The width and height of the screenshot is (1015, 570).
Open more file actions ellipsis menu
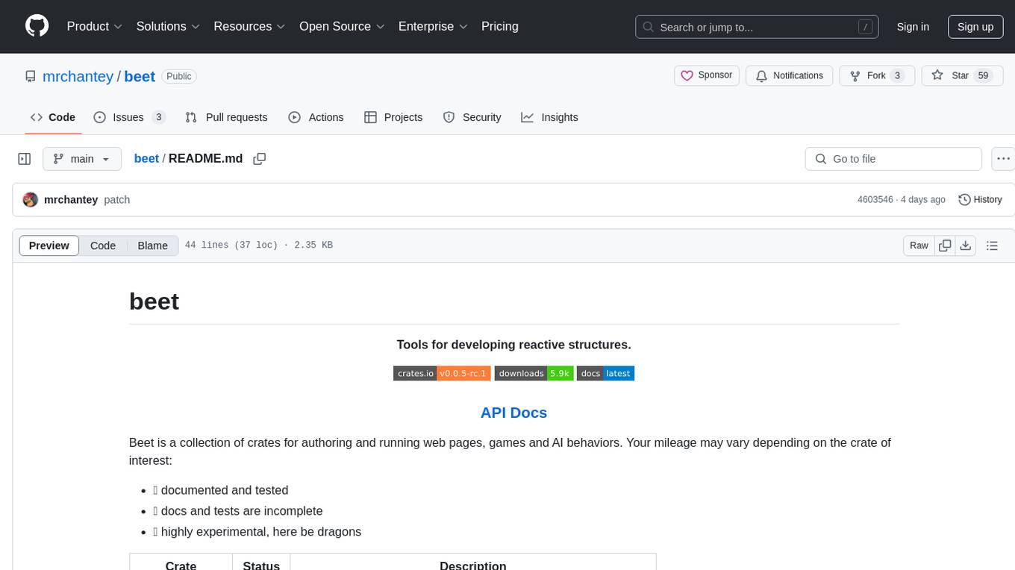[1003, 159]
